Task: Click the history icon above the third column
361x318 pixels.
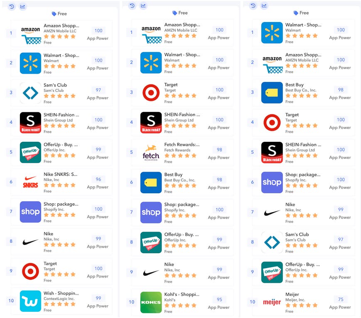Action: (x=253, y=5)
